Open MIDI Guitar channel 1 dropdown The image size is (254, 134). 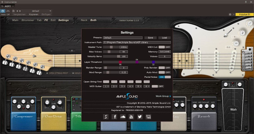[x=106, y=86]
